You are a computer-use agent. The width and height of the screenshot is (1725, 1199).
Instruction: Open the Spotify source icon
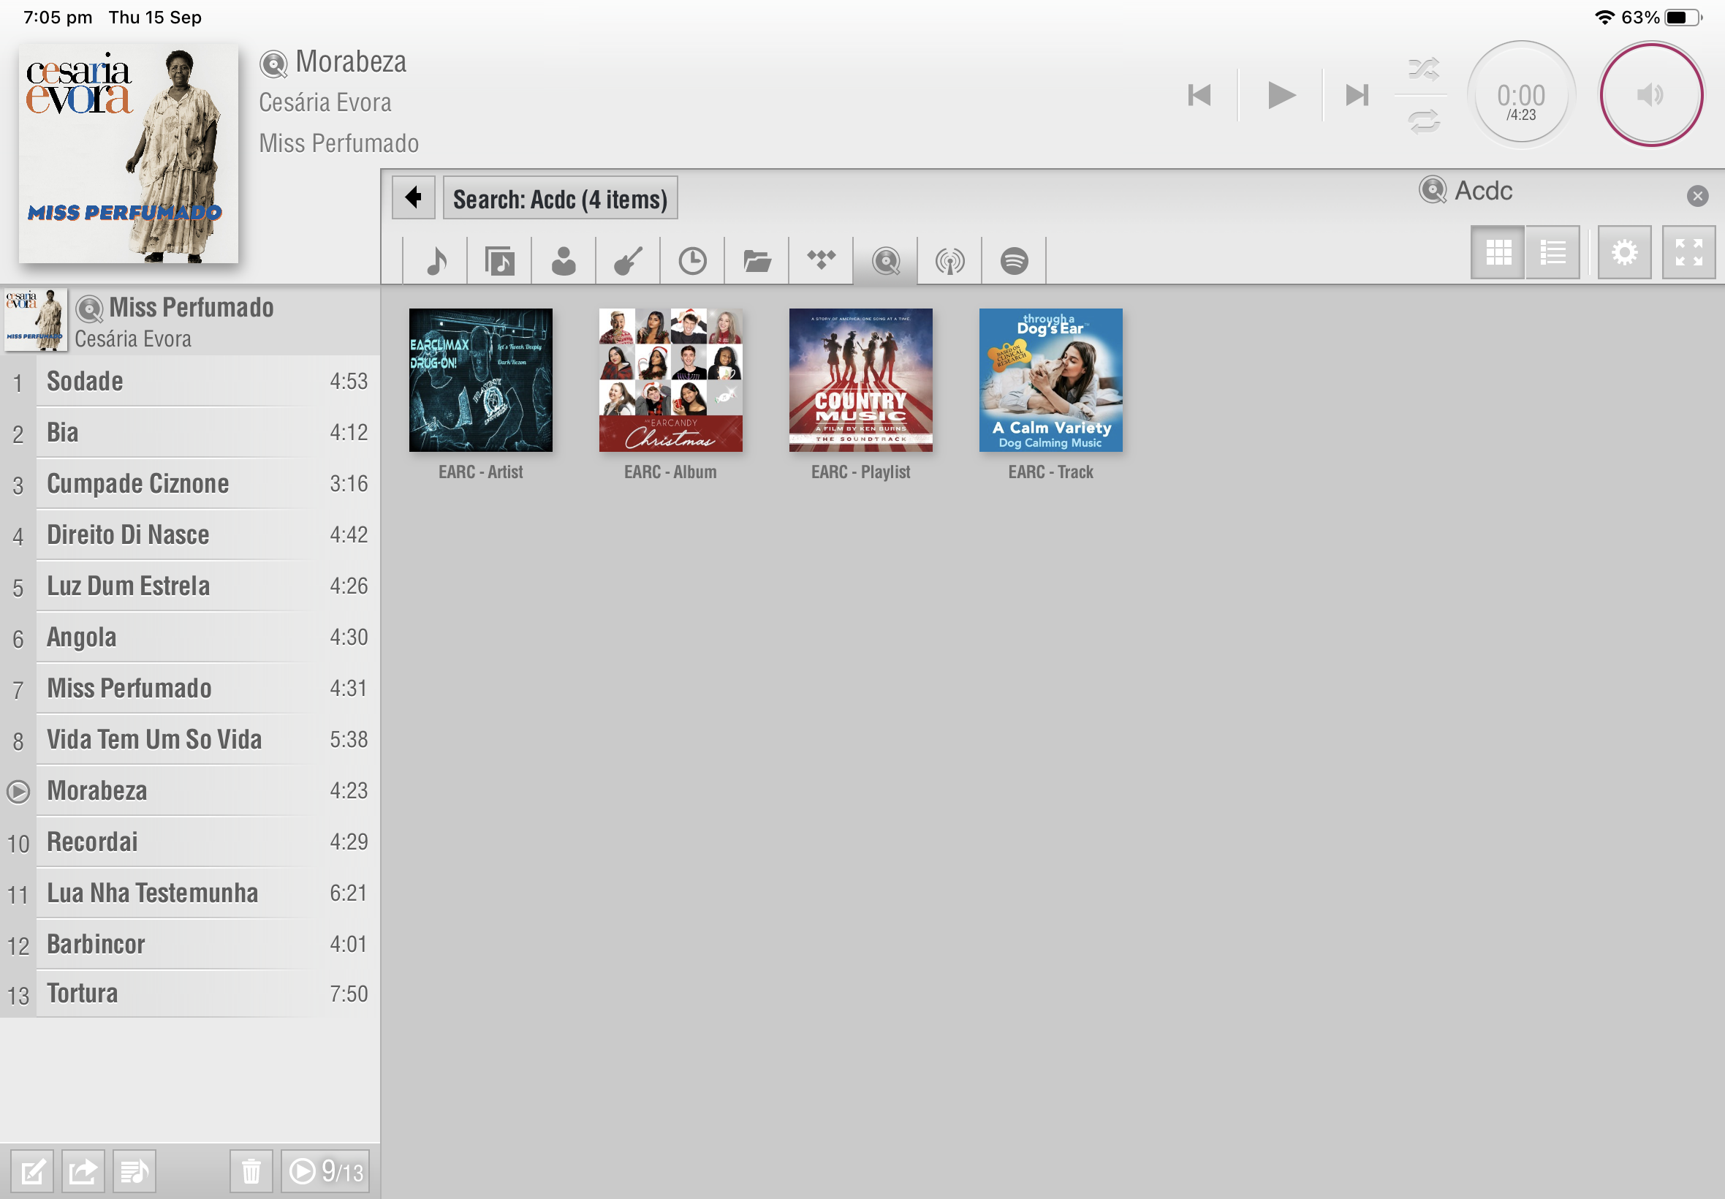[x=1014, y=262]
